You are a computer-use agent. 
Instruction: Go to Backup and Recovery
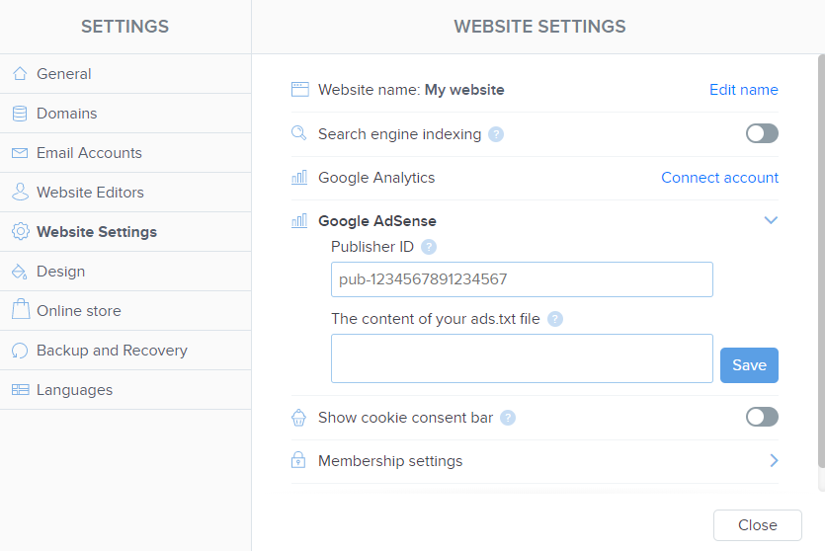click(x=125, y=351)
